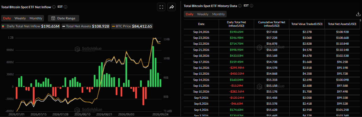Select Weekly tab in history table
This screenshot has width=362, height=117.
click(x=203, y=14)
